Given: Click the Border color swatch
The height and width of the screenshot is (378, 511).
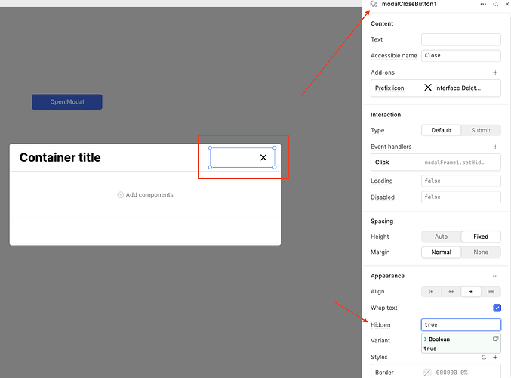Looking at the screenshot, I should pyautogui.click(x=427, y=373).
